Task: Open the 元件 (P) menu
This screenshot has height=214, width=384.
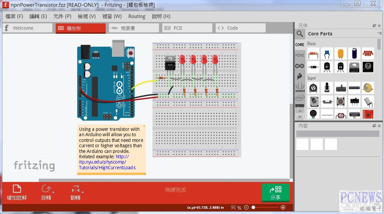Action: (62, 16)
